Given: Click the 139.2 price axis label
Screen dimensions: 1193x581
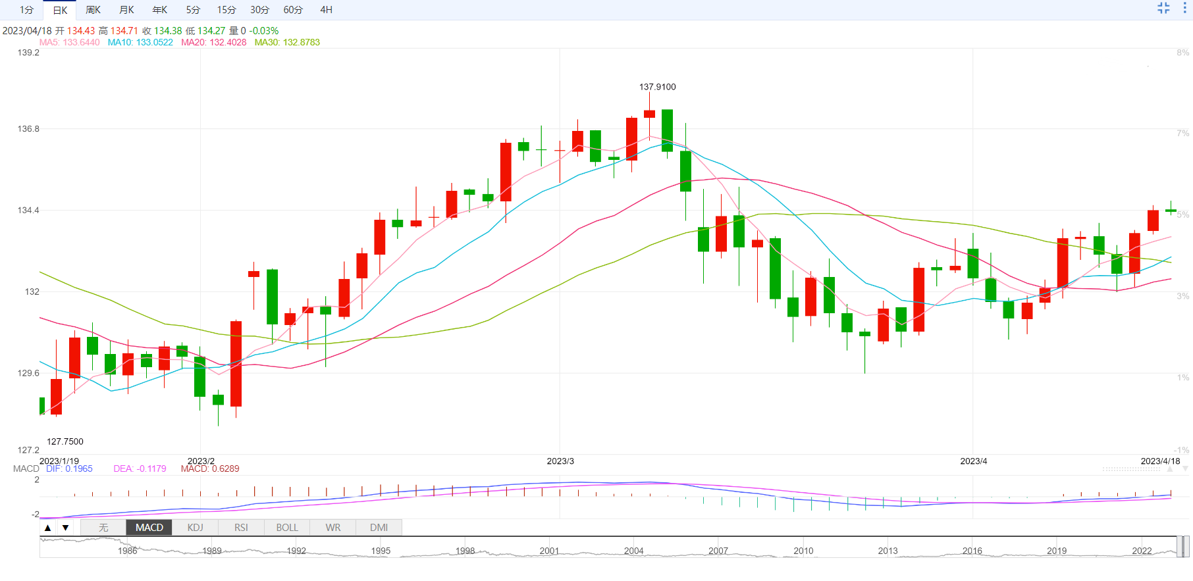Looking at the screenshot, I should point(28,53).
